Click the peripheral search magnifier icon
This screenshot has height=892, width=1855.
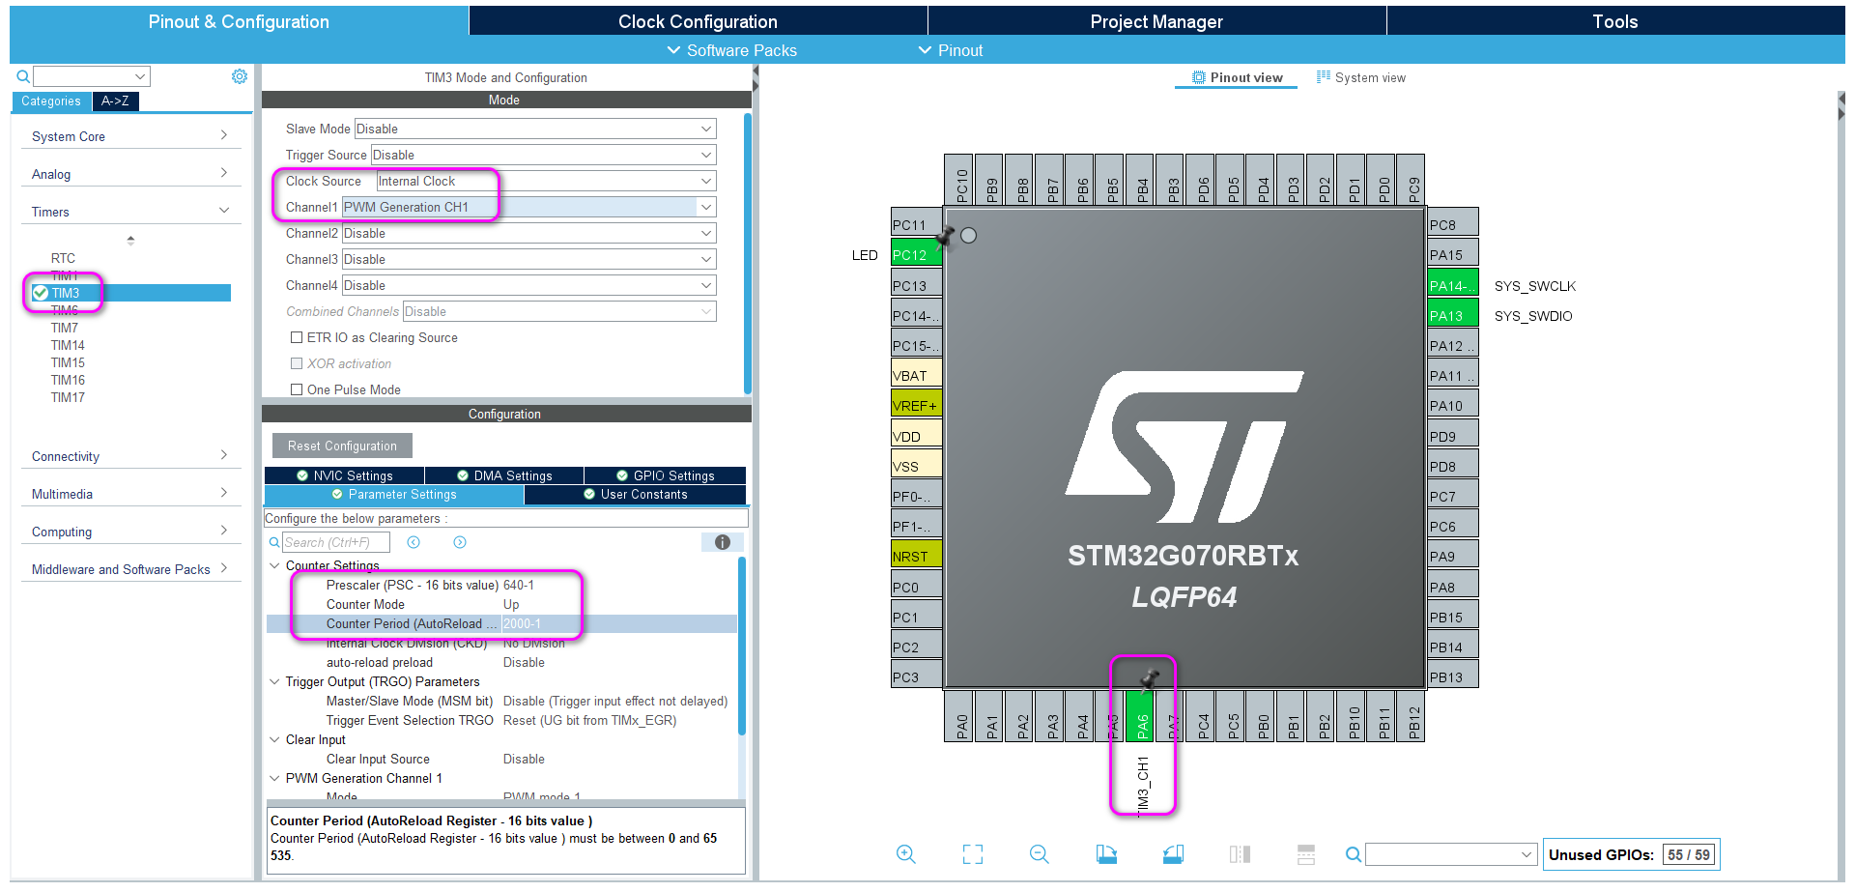tap(23, 76)
